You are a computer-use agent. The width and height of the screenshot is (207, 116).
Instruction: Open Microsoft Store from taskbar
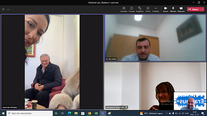pos(83,113)
